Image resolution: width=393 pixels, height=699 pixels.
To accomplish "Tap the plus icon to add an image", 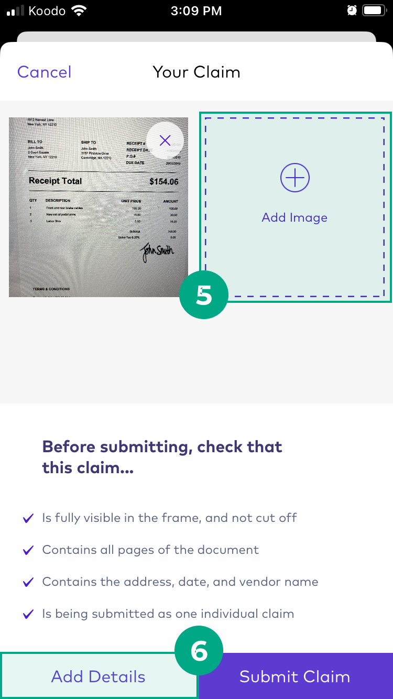I will [x=295, y=177].
